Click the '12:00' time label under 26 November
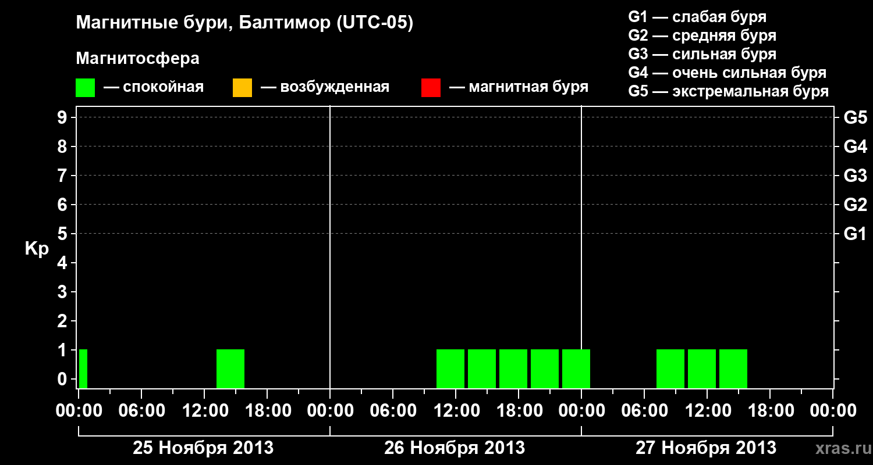This screenshot has width=873, height=465. click(456, 411)
